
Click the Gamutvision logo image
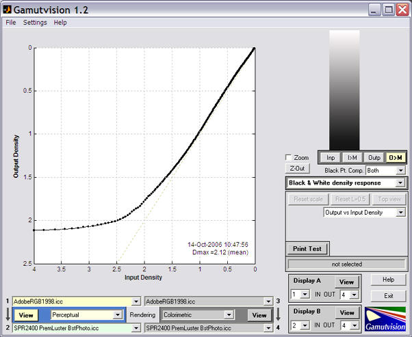pyautogui.click(x=385, y=319)
